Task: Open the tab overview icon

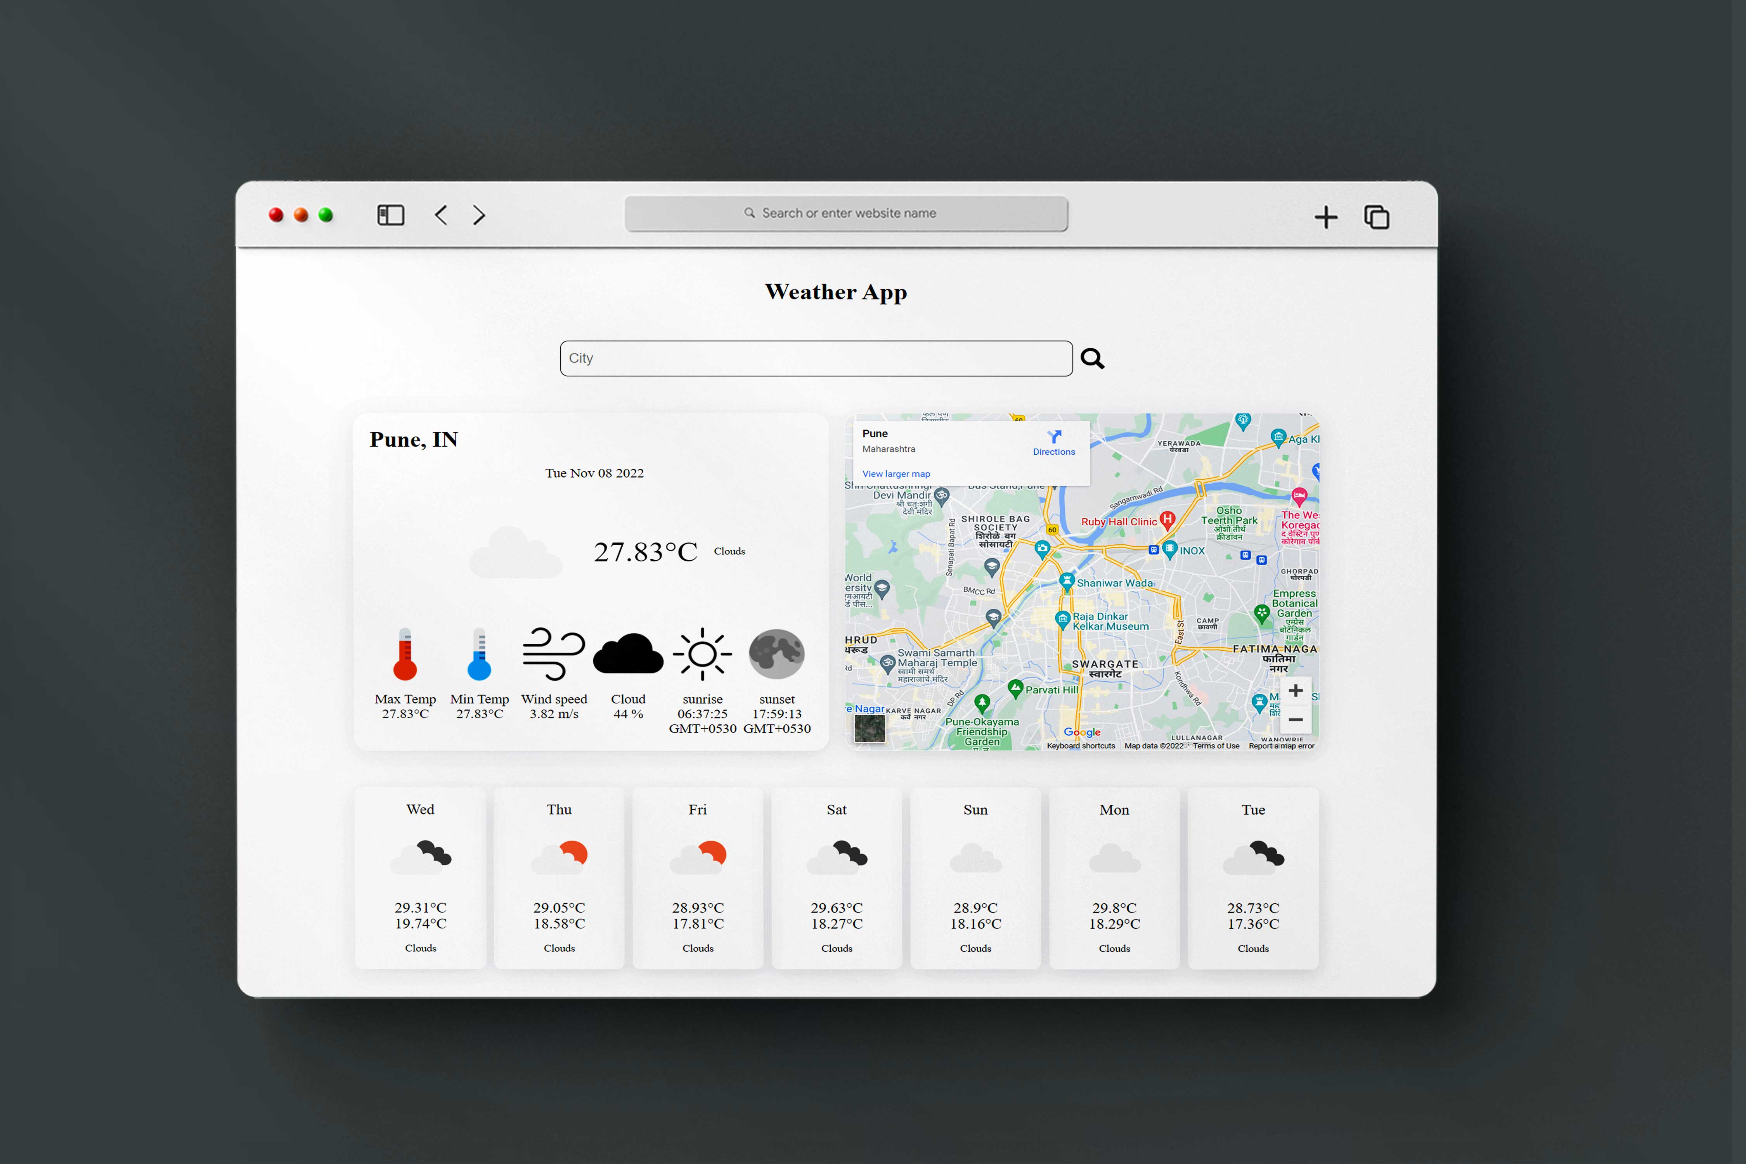Action: point(1376,218)
